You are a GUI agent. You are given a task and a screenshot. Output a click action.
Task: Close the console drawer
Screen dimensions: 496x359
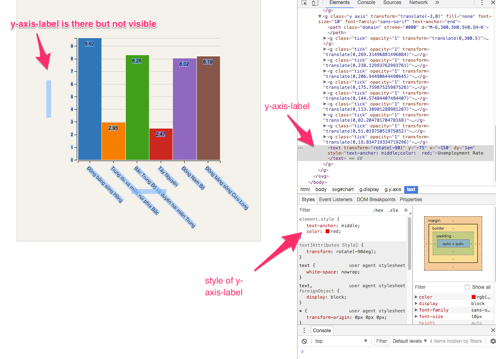[493, 331]
